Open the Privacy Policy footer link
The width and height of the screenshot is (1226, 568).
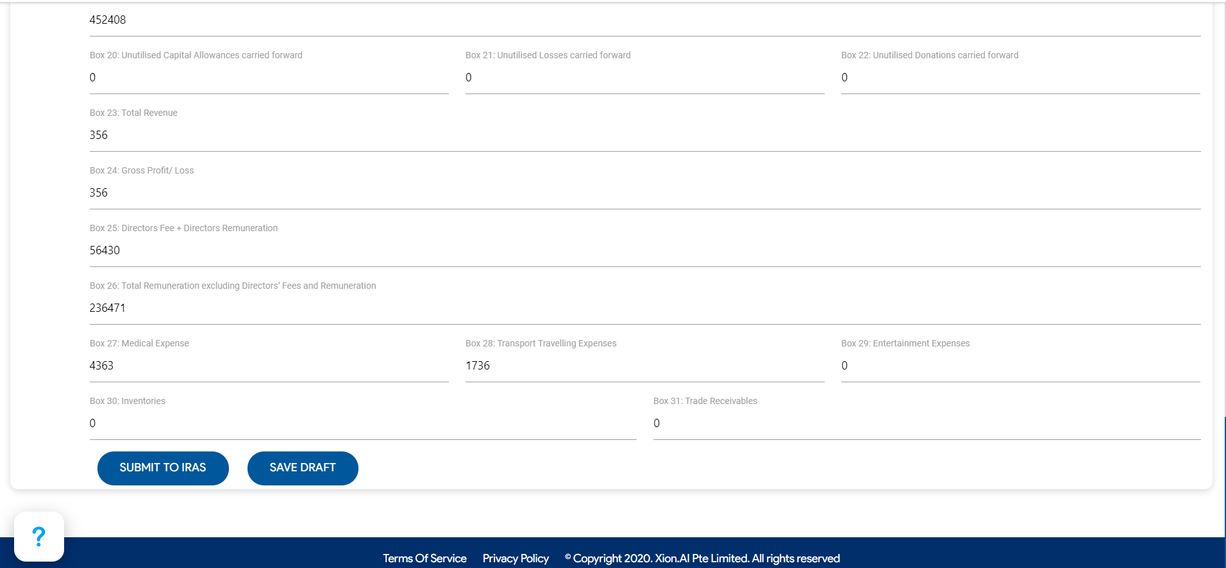point(516,558)
